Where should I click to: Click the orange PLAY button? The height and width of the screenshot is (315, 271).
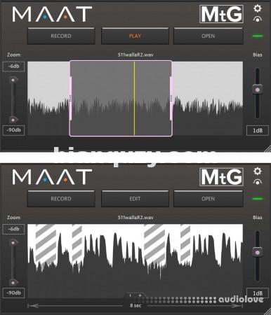135,36
